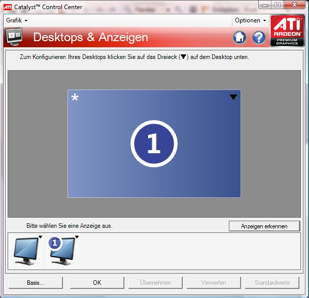The width and height of the screenshot is (309, 298).
Task: Open help with the question mark icon
Action: (x=259, y=37)
